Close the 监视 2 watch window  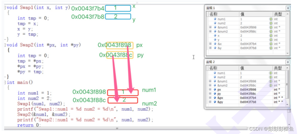288,62
